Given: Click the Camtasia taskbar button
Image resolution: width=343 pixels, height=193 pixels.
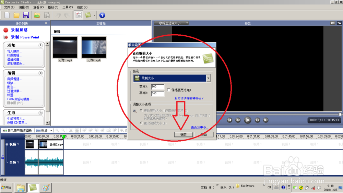Looking at the screenshot, I should click(x=33, y=188).
